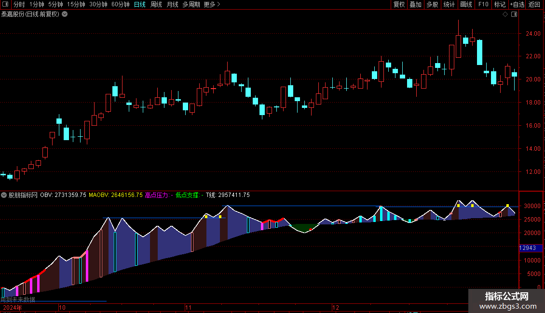Open indicator menu beside 股朋指标网

[x=4, y=195]
